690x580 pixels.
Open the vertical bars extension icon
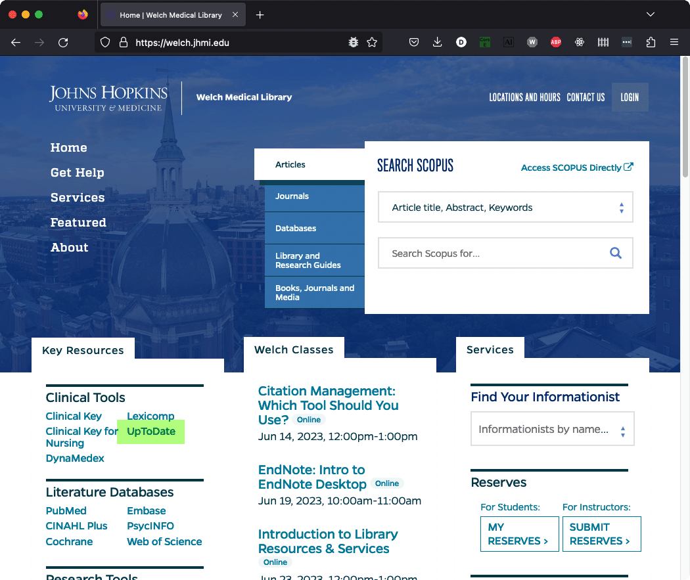click(x=603, y=43)
